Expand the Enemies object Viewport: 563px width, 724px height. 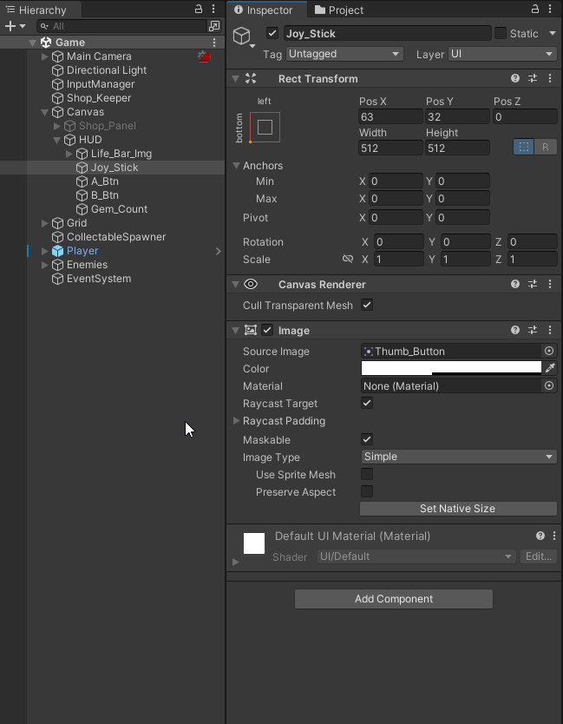pyautogui.click(x=45, y=265)
